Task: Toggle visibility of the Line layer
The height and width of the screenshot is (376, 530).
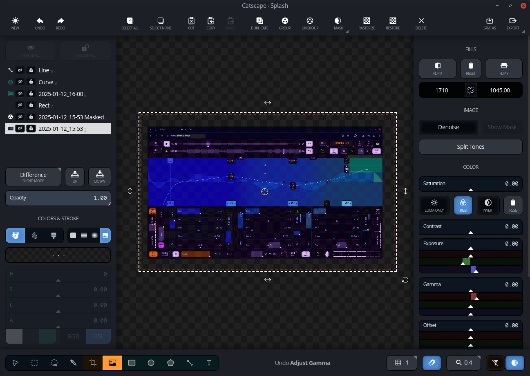Action: pos(20,70)
